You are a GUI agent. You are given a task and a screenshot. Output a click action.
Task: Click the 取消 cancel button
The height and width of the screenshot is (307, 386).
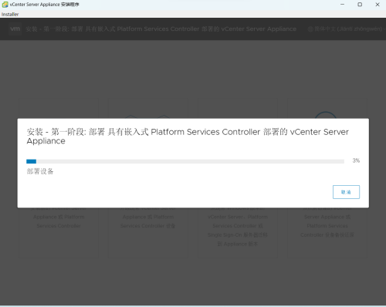click(x=346, y=192)
